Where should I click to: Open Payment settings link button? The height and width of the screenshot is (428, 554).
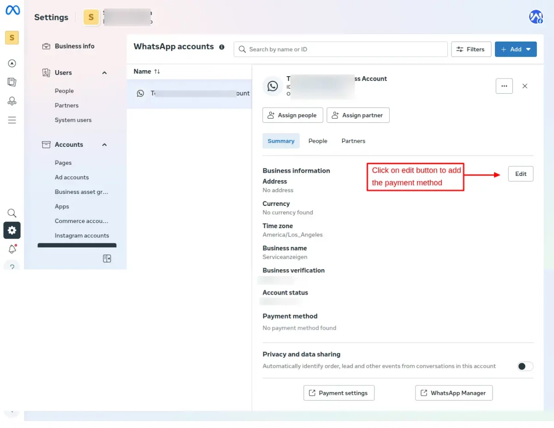[x=339, y=393]
